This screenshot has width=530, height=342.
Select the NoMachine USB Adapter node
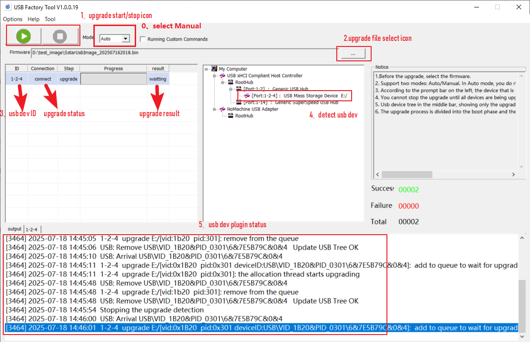pyautogui.click(x=252, y=109)
